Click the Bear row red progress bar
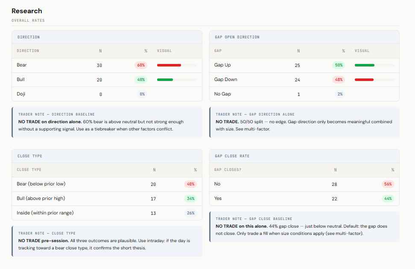 169,65
